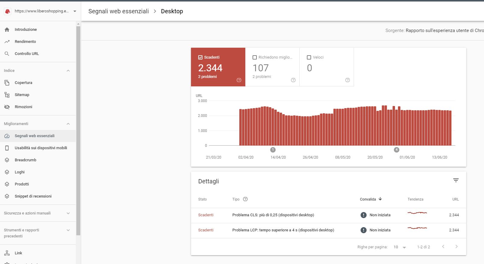Open Rendimento in the sidebar

point(25,42)
